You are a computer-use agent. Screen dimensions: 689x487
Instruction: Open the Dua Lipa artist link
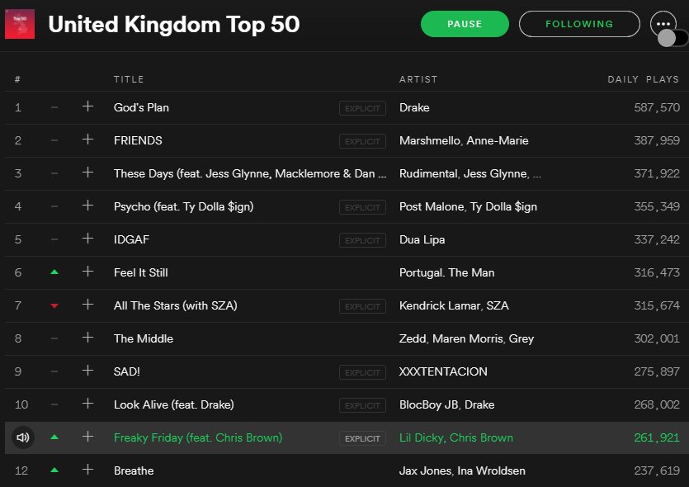click(x=422, y=239)
